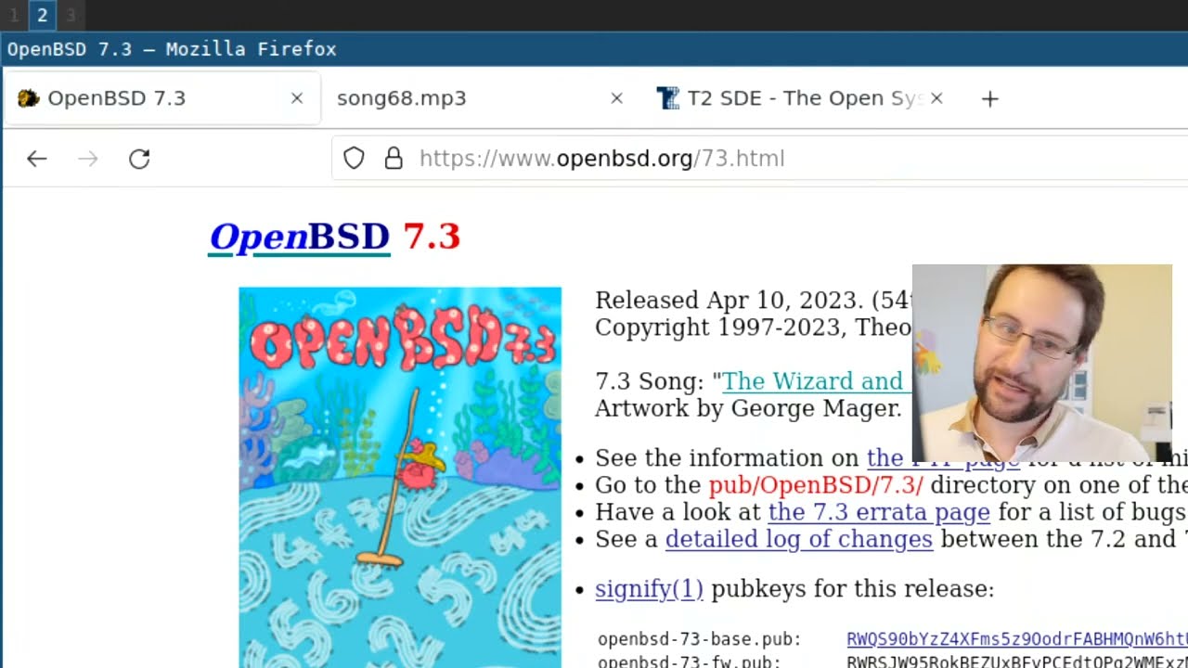Open the 7.3 errata page link

coord(879,512)
